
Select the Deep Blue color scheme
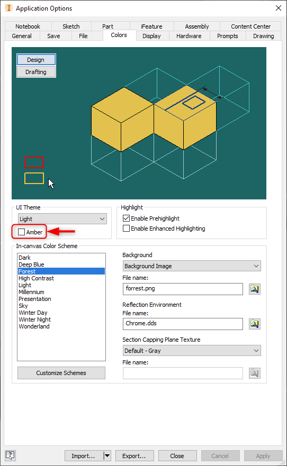click(61, 264)
